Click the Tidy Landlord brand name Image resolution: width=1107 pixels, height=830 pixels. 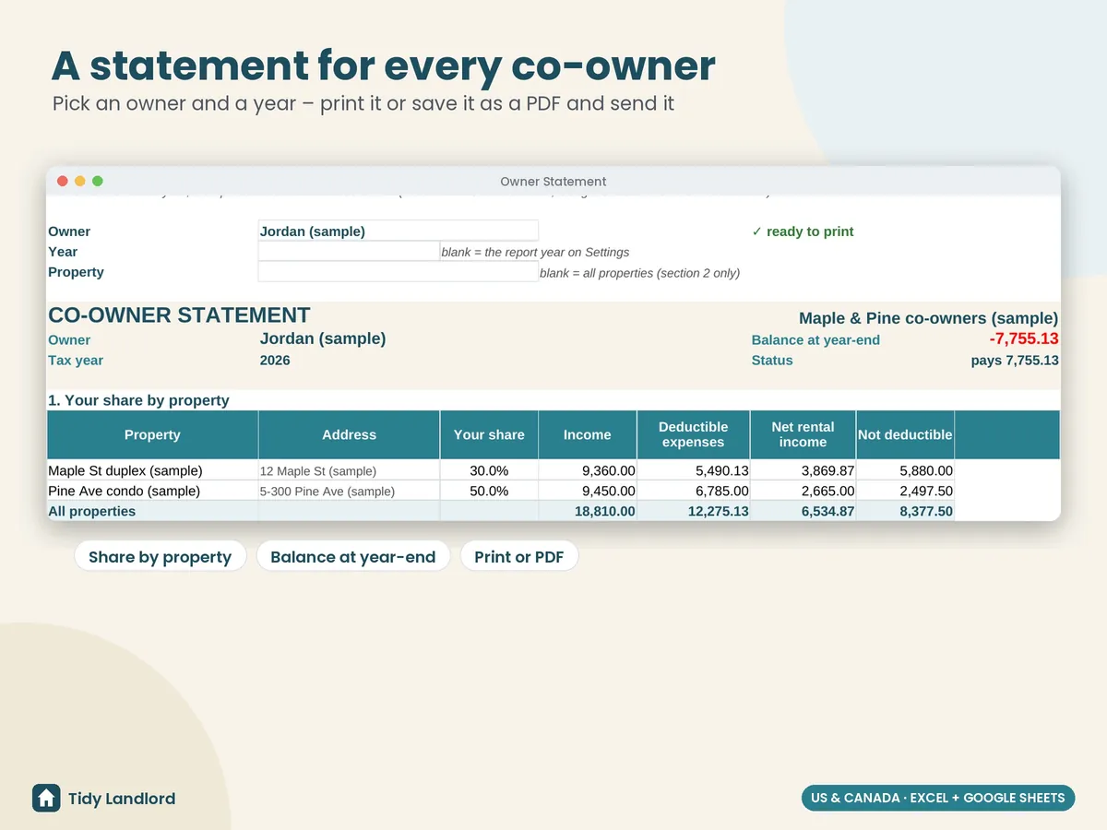click(x=122, y=799)
